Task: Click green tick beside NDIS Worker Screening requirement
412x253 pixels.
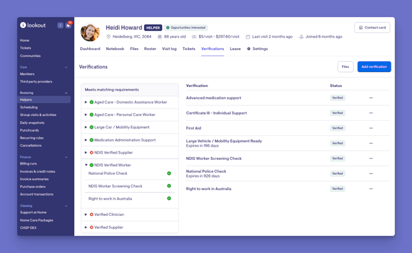Action: (169, 186)
